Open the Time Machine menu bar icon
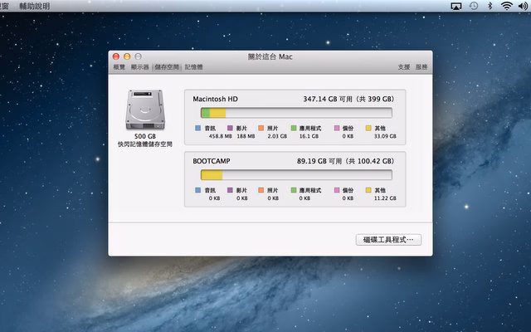 pyautogui.click(x=474, y=6)
